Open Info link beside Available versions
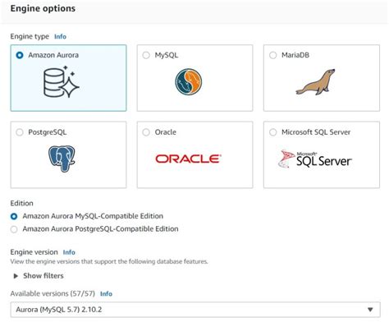The width and height of the screenshot is (389, 327). tap(106, 294)
